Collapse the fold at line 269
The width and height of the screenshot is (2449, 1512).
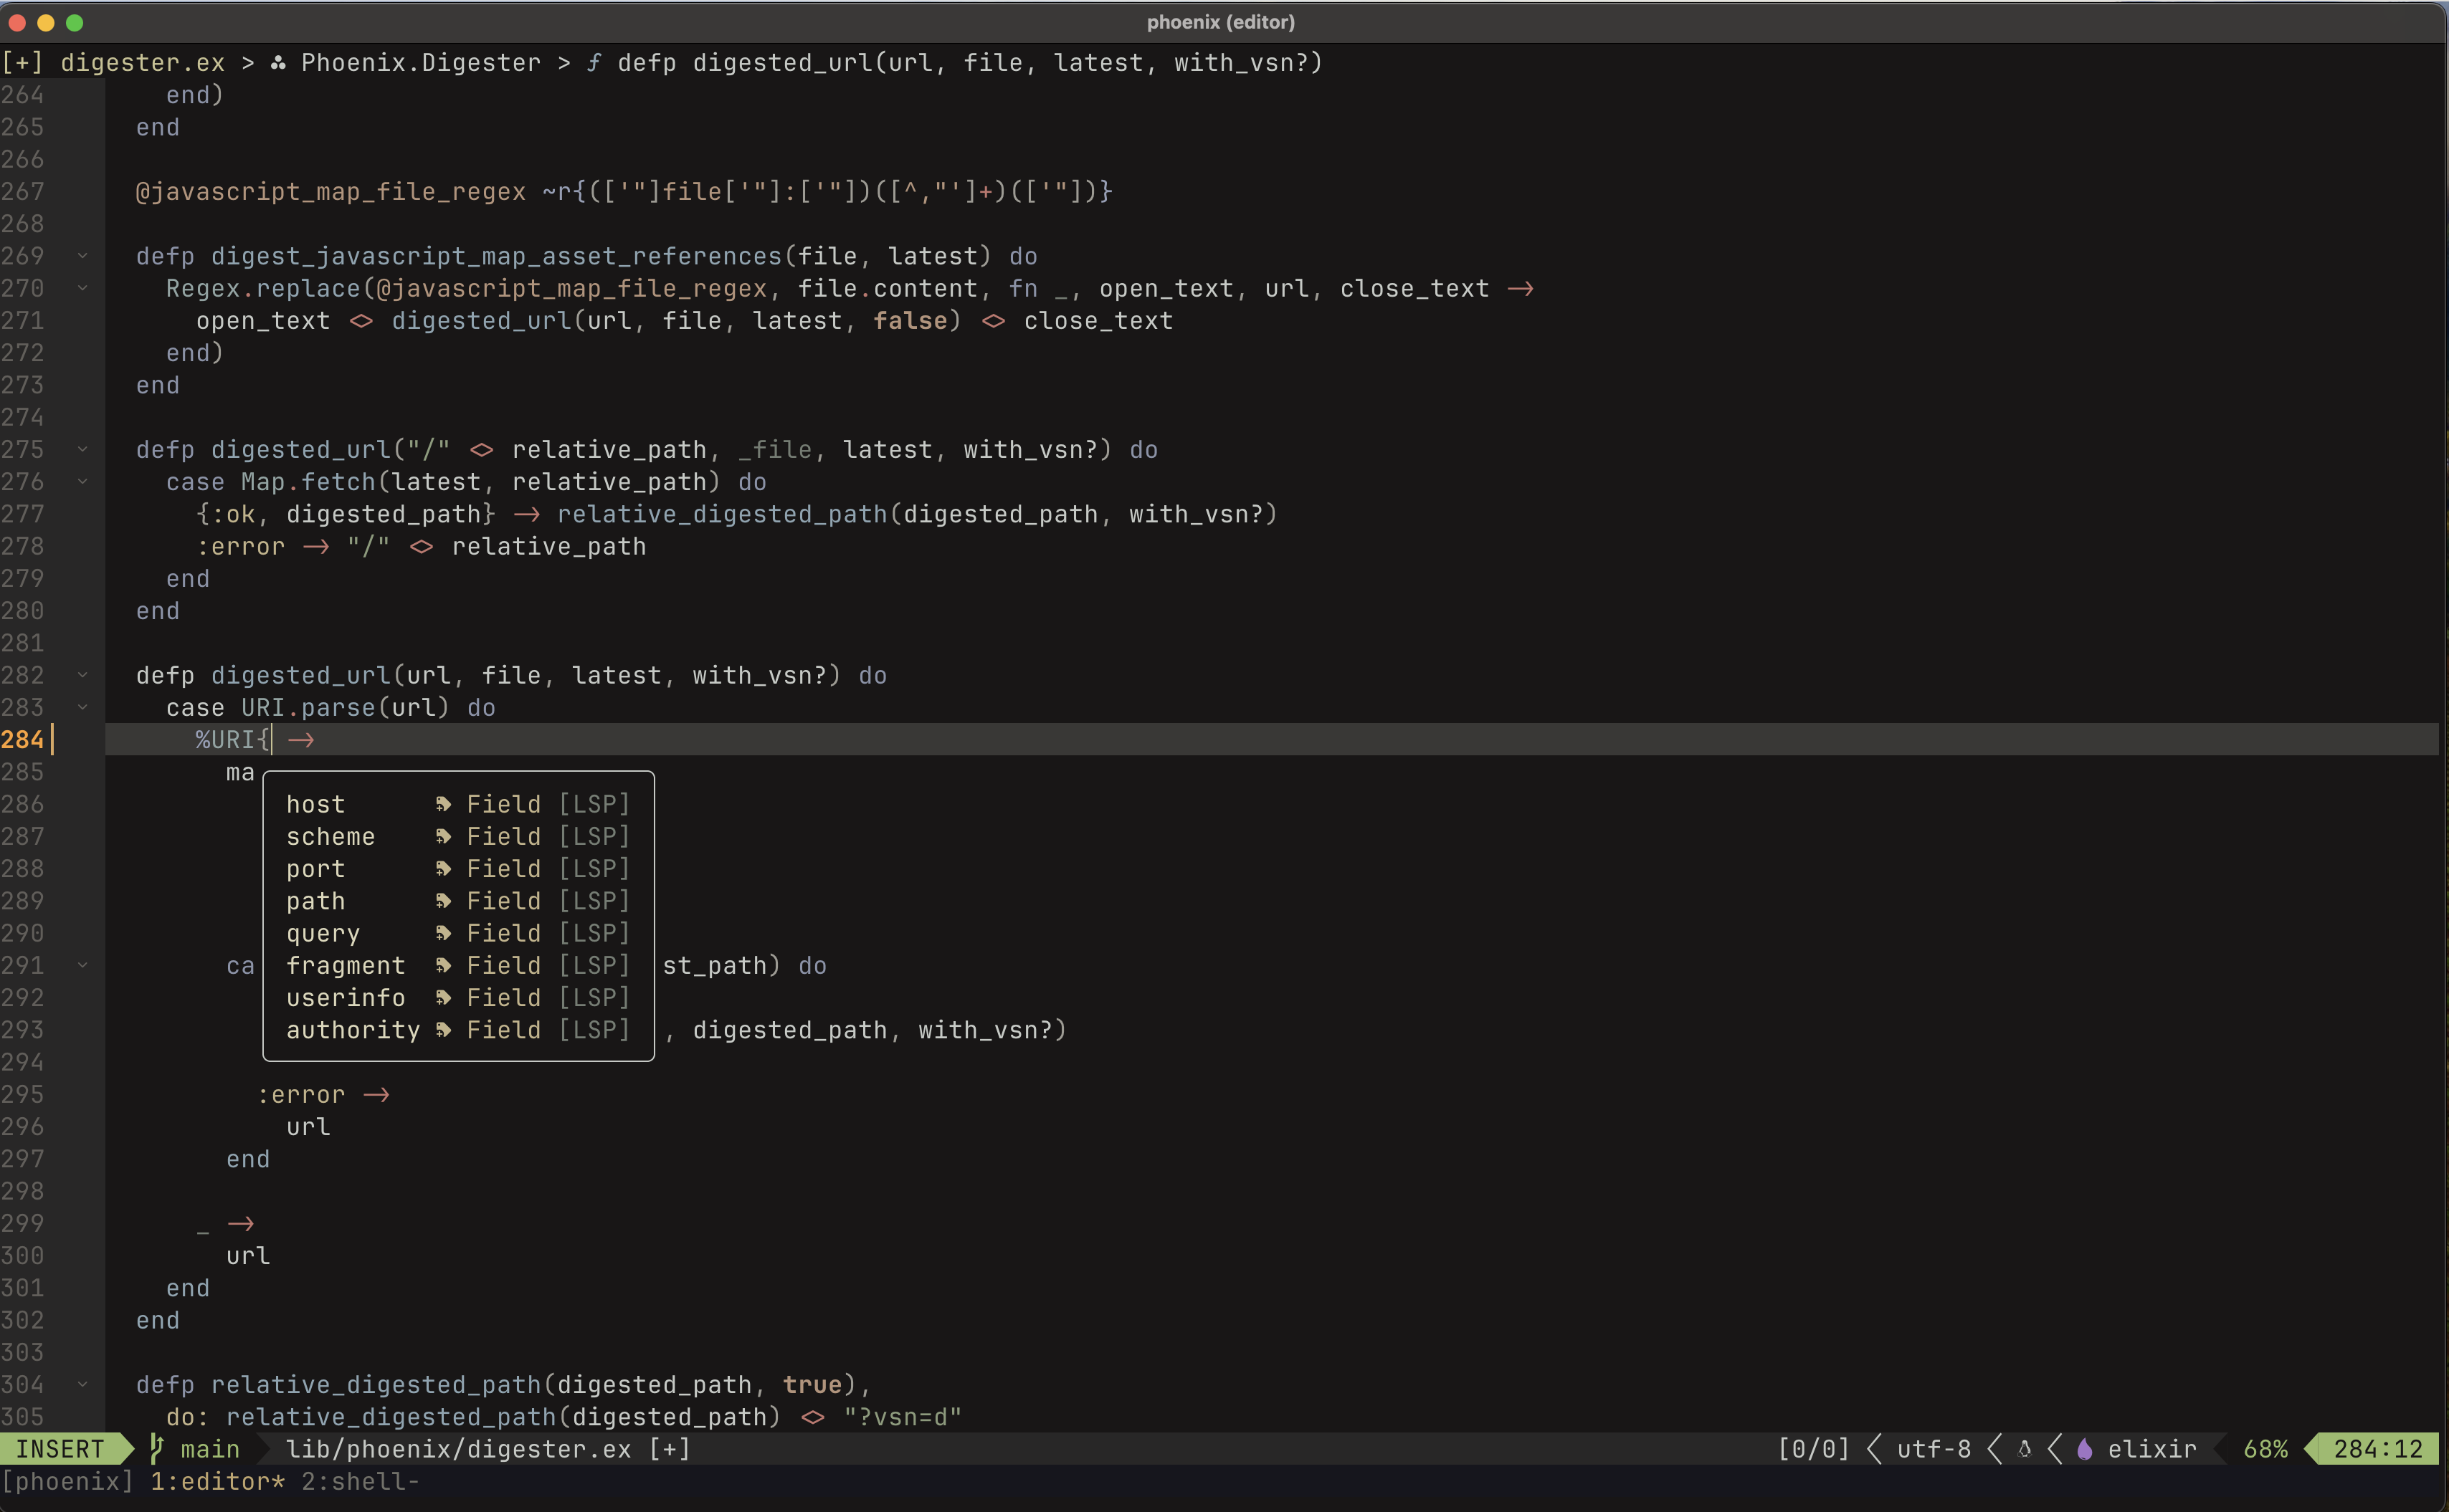82,256
